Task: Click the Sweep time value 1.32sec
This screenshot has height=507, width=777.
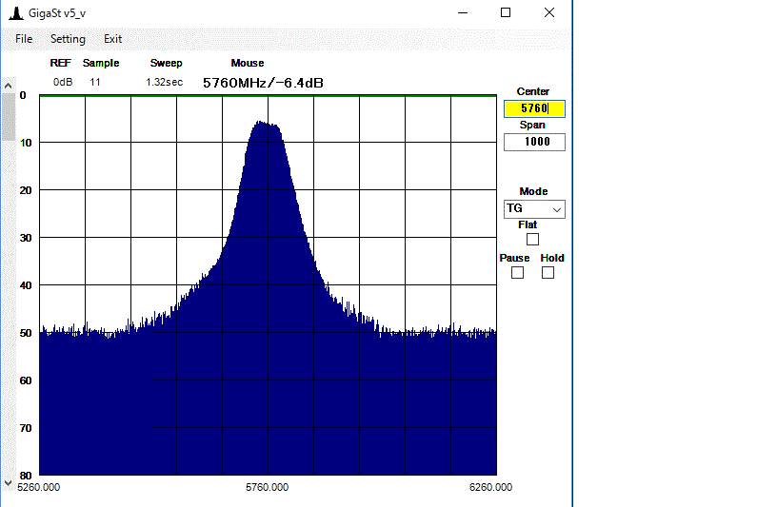Action: click(x=164, y=82)
